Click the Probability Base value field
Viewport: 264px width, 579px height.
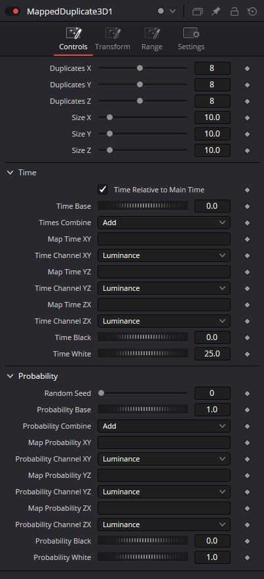[212, 410]
